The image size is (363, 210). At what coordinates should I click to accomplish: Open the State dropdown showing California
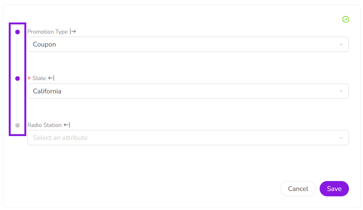tap(183, 91)
